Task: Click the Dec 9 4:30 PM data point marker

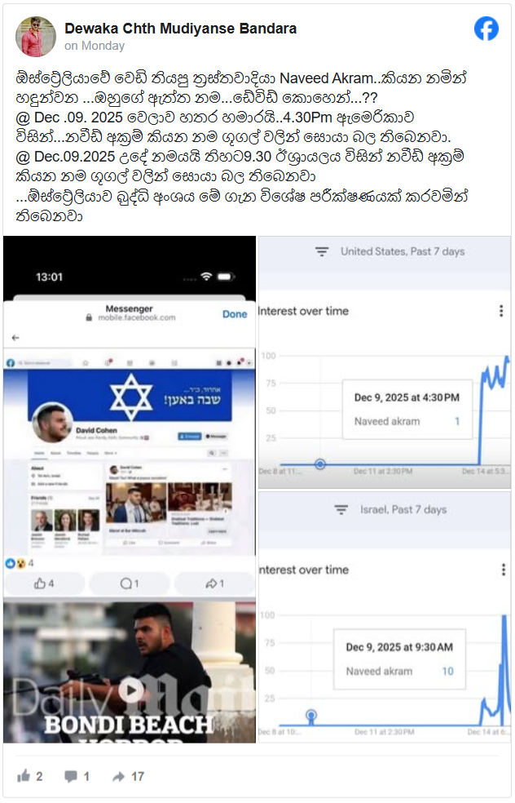Action: point(320,464)
